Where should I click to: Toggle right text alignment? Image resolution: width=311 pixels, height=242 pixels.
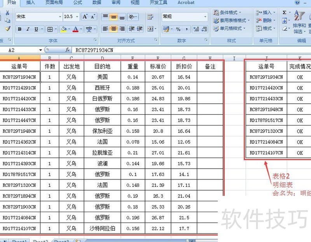pos(122,28)
